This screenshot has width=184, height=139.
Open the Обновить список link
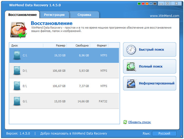click(139, 122)
